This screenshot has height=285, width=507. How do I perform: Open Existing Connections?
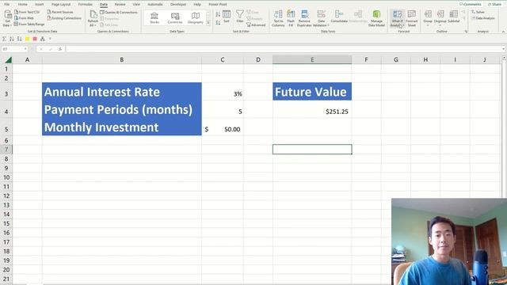pos(64,18)
